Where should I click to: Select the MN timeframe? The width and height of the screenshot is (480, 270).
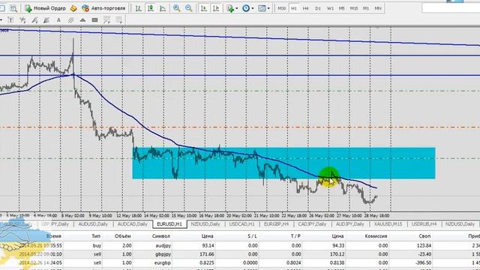click(x=378, y=8)
